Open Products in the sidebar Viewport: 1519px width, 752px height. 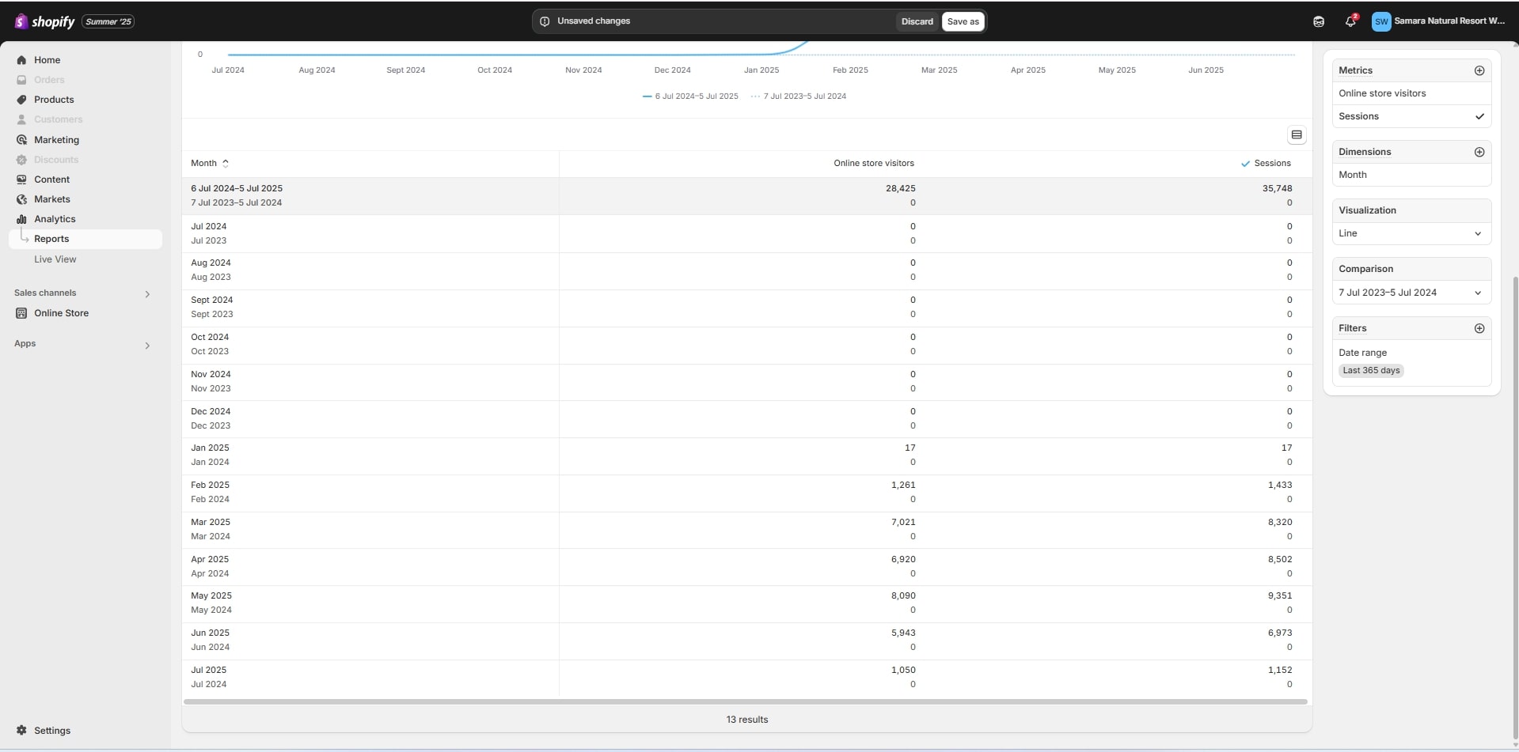pos(54,100)
